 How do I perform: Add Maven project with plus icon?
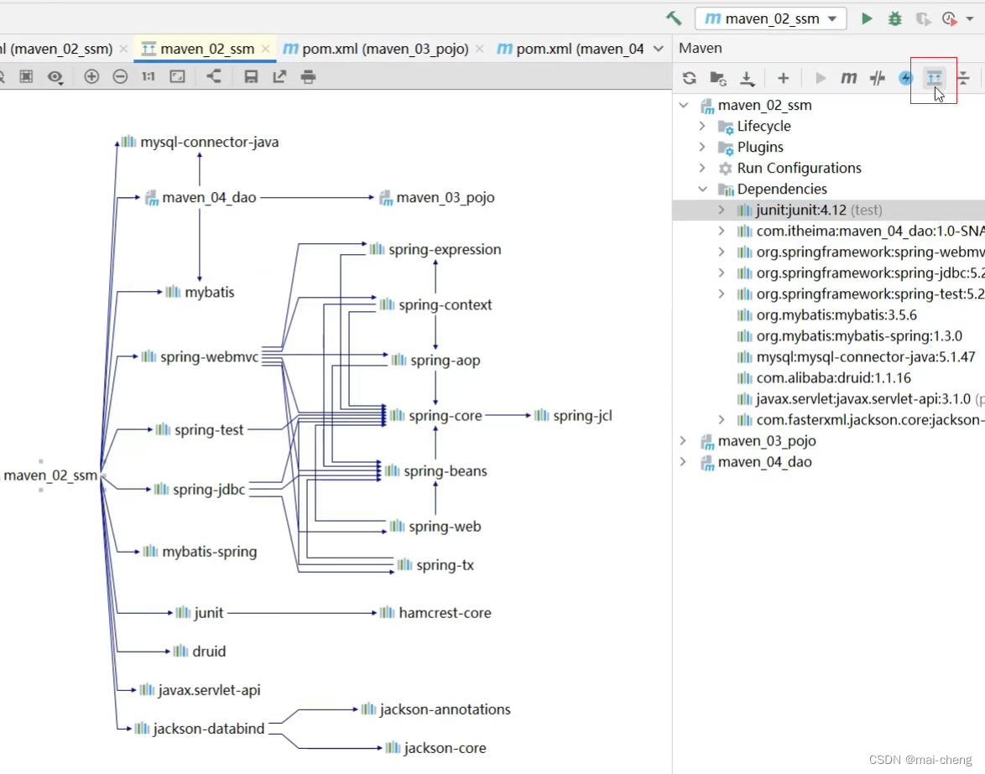pos(783,78)
